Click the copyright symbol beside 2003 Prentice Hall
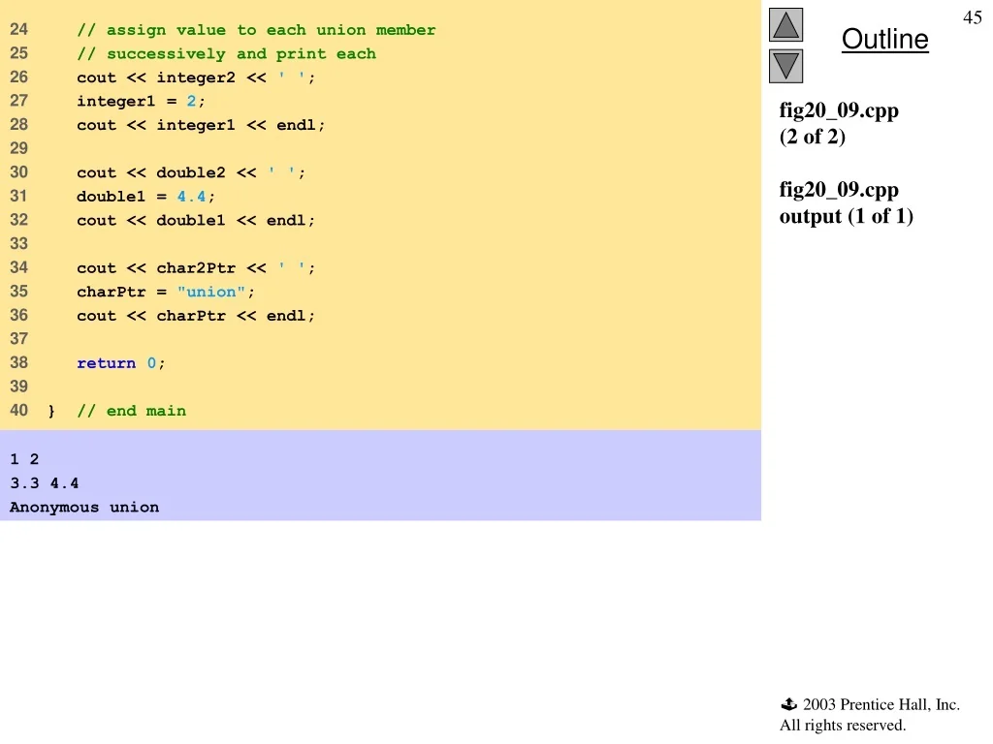993x744 pixels. pos(788,705)
